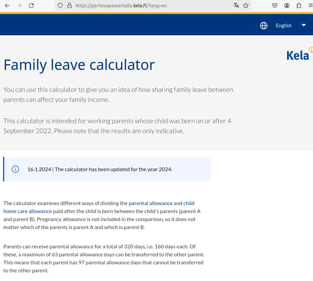Click the Save to Pocket icon

click(x=275, y=5)
